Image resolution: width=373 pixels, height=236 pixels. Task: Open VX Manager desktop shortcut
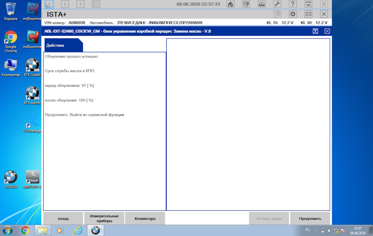32,124
